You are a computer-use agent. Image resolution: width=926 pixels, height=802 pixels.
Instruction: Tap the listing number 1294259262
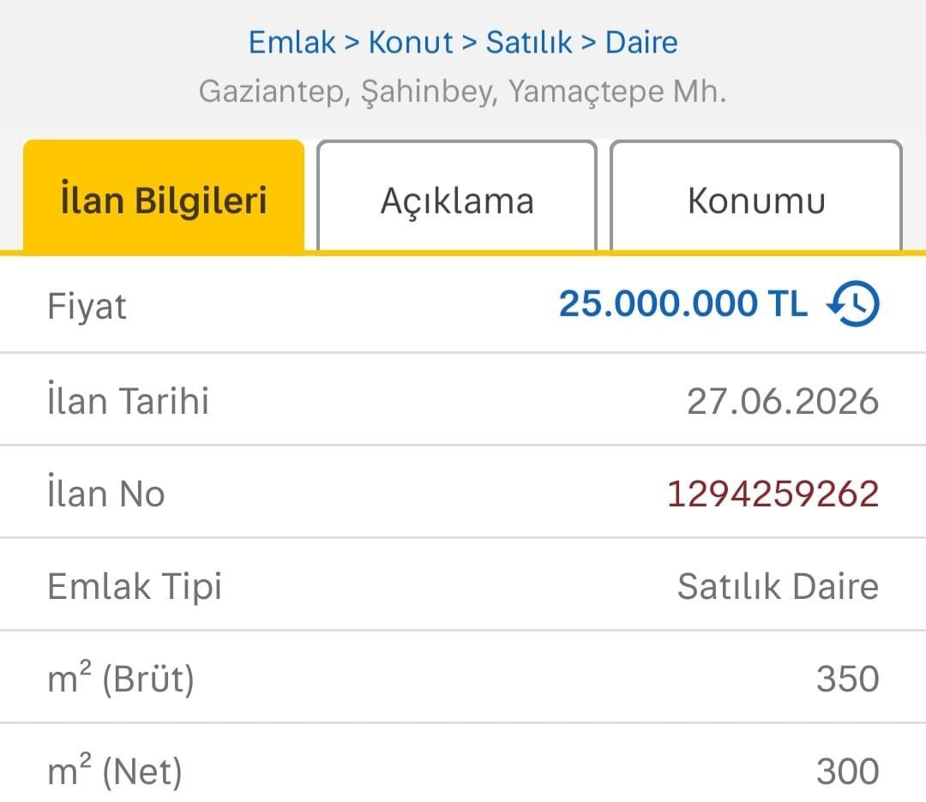click(x=773, y=494)
